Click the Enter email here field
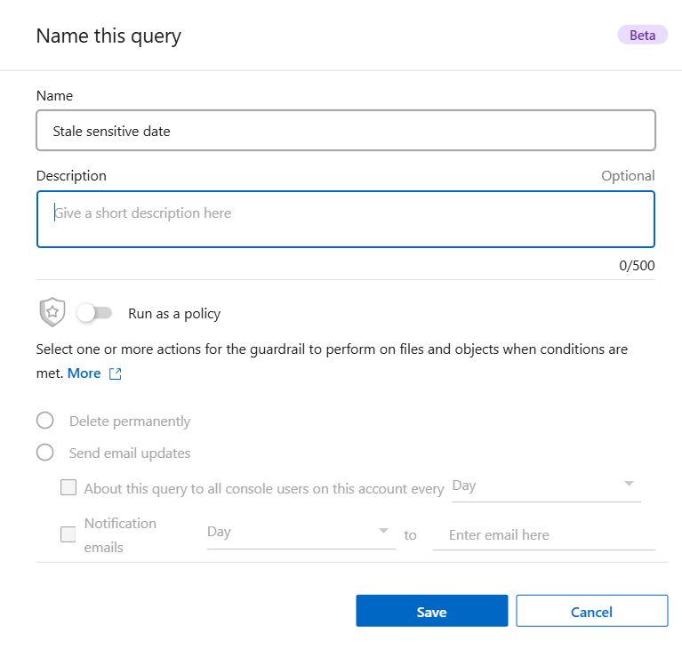The image size is (682, 666). [543, 534]
